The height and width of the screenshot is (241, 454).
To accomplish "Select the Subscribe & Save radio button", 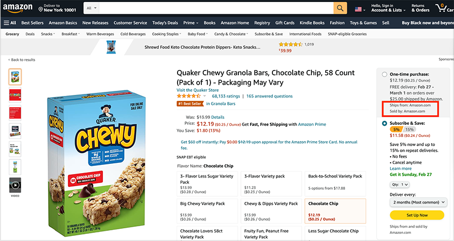I will (x=385, y=123).
